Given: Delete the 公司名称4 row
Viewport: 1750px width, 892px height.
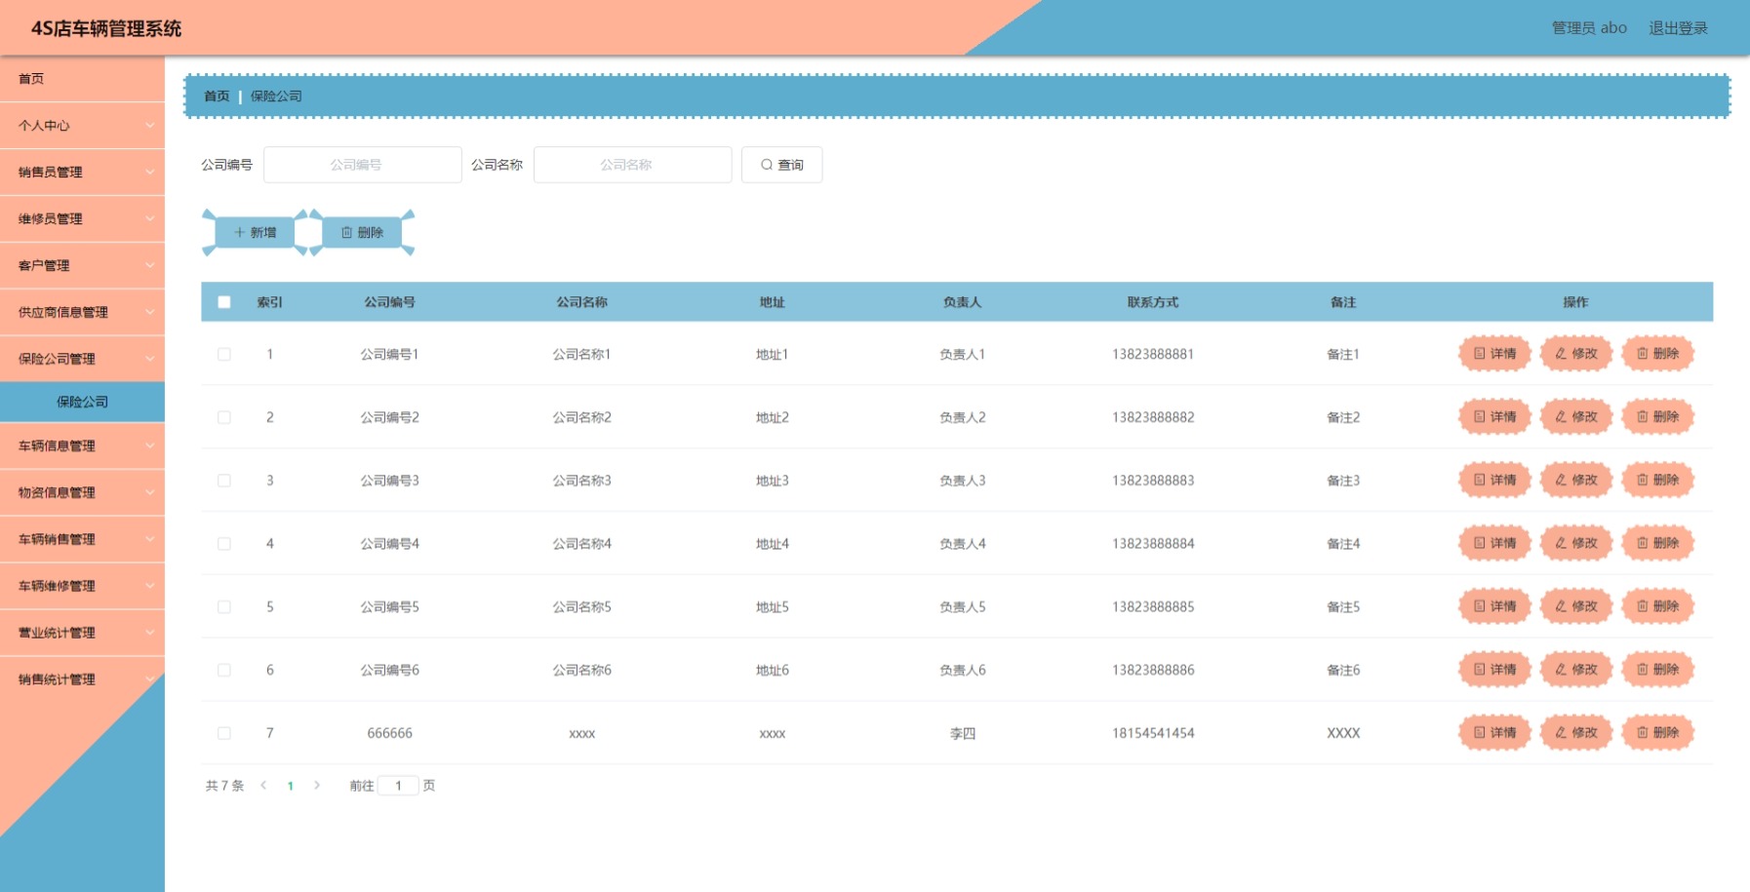Looking at the screenshot, I should point(1658,544).
